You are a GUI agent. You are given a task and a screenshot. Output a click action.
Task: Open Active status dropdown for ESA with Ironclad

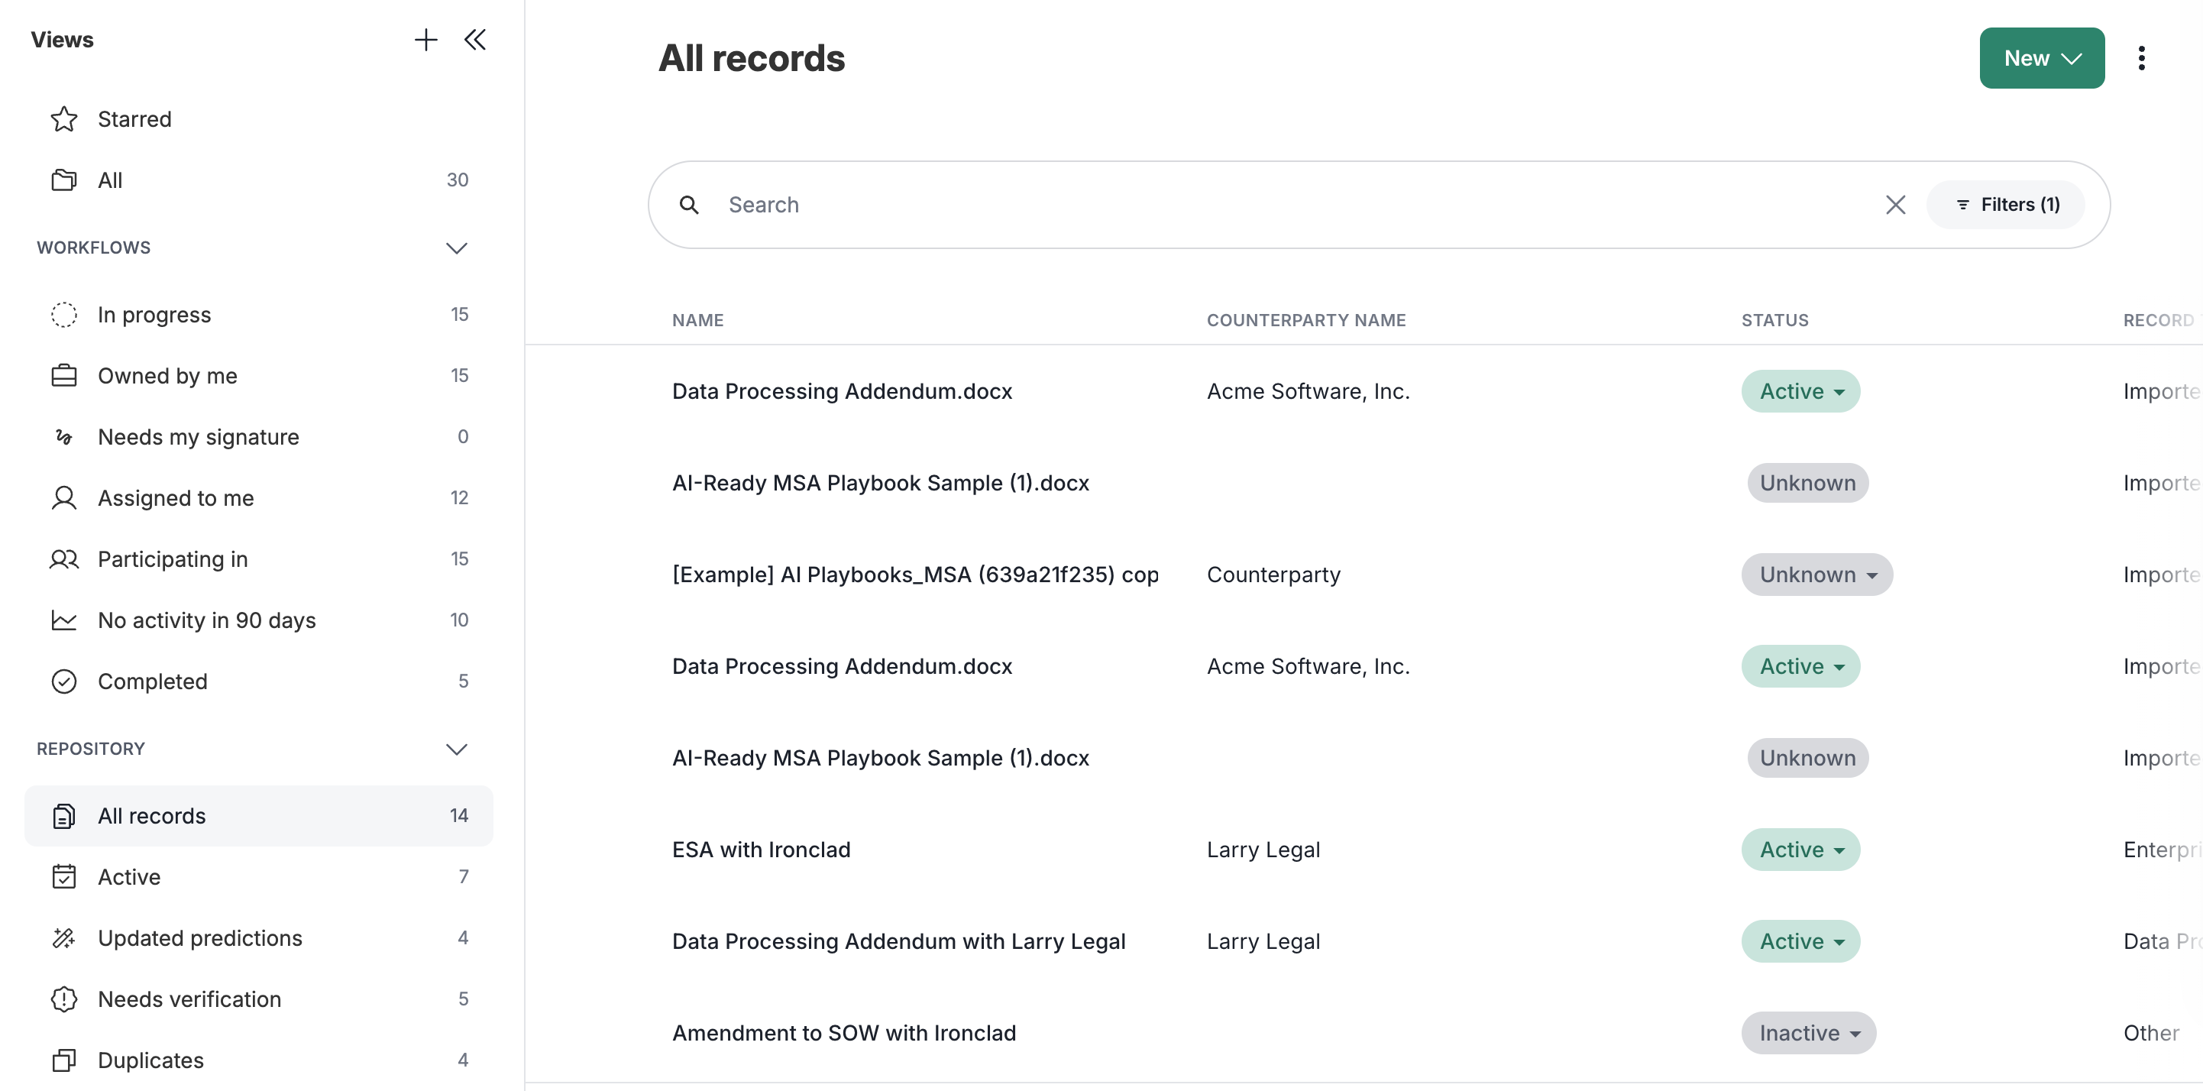coord(1800,850)
